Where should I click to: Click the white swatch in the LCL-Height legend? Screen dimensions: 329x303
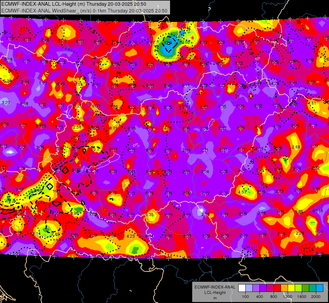(242, 288)
